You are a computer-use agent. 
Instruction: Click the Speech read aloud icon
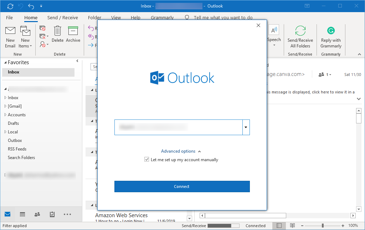click(x=274, y=30)
